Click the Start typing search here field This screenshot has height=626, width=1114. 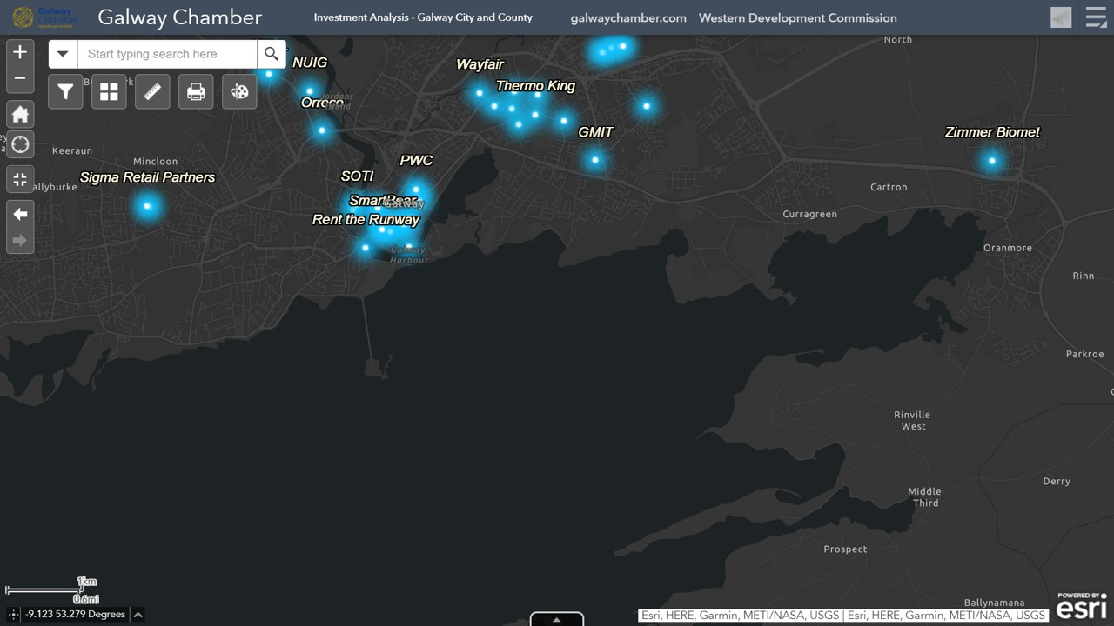tap(167, 54)
